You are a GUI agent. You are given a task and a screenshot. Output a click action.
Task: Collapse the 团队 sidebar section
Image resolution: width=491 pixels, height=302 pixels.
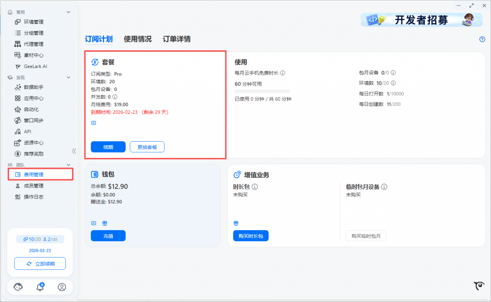69,165
